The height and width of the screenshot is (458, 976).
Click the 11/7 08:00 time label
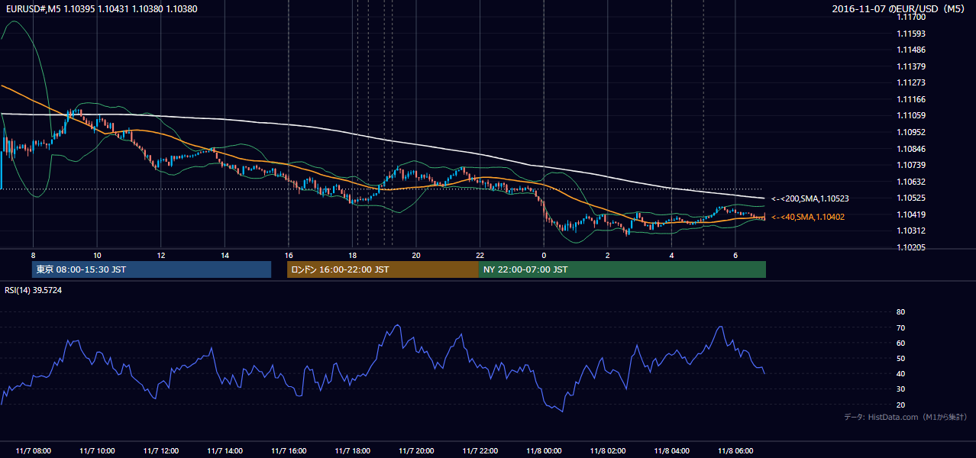pos(33,450)
